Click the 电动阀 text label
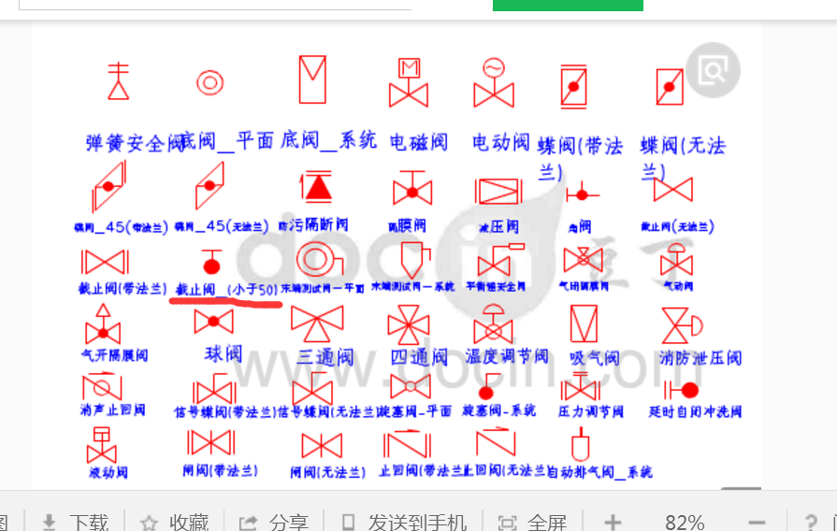This screenshot has width=837, height=531. click(x=500, y=142)
